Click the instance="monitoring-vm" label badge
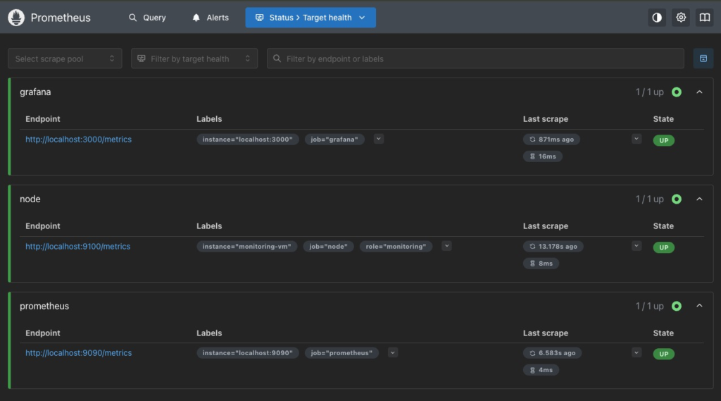 (247, 247)
